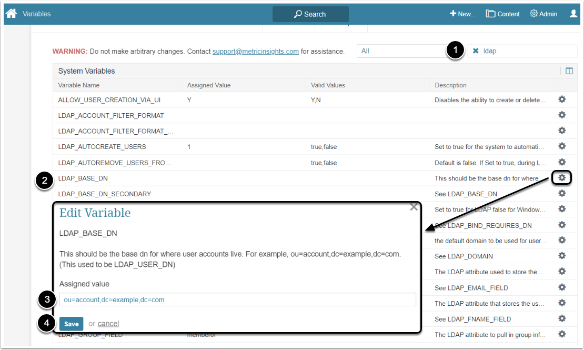This screenshot has width=584, height=350.
Task: Edit ALLOW_USER_CREATION_VIA_UI via gear icon
Action: click(562, 99)
